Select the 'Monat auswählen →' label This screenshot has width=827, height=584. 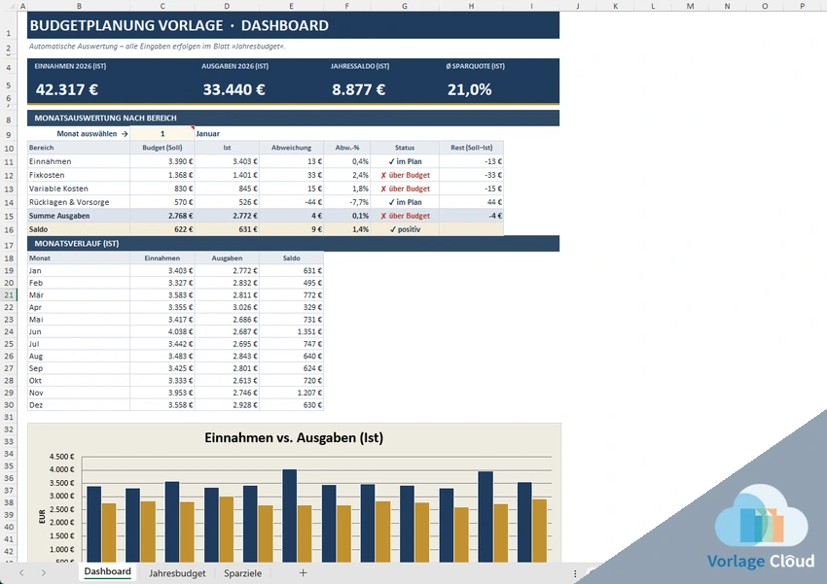(x=92, y=134)
